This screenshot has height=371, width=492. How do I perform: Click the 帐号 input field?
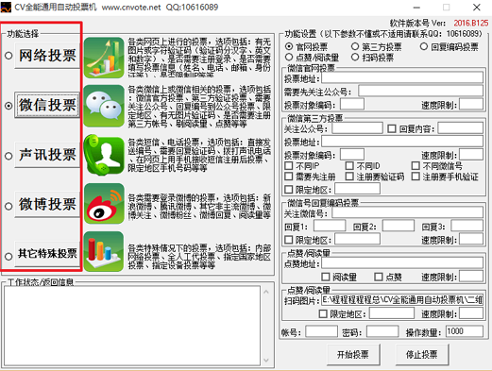click(x=322, y=331)
